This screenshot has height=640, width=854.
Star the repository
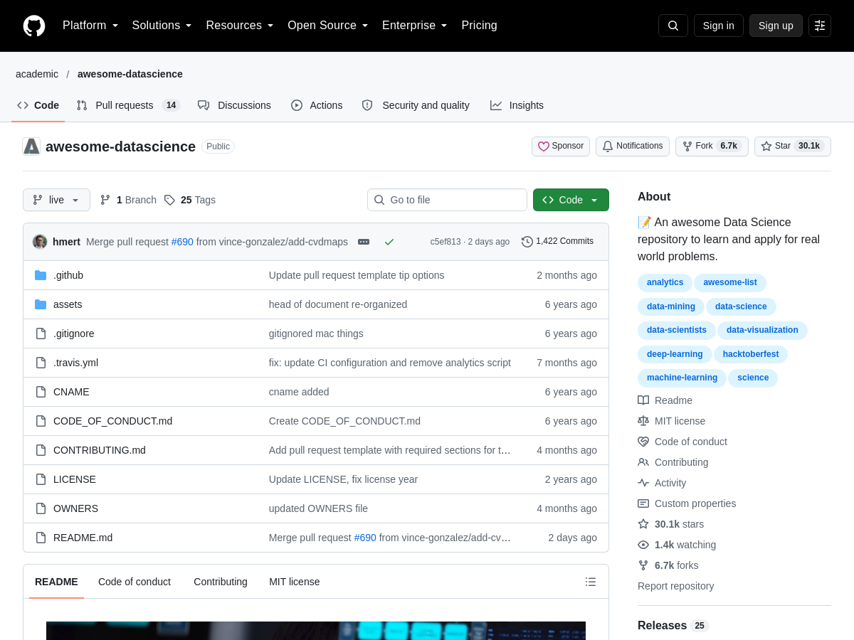coord(792,146)
